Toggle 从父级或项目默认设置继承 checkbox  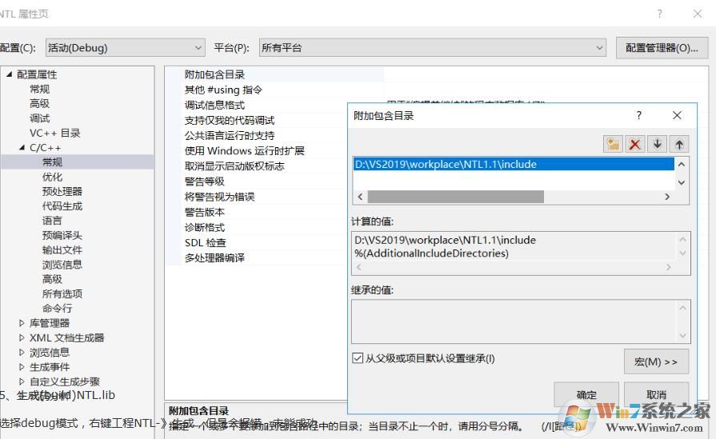358,358
